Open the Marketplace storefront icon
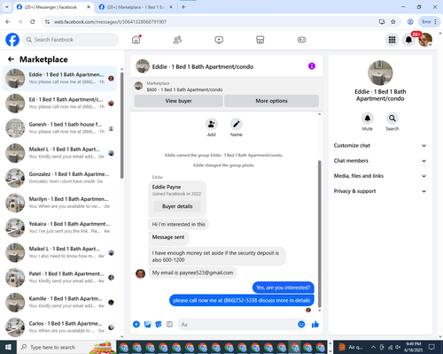443x354 pixels. coord(260,40)
